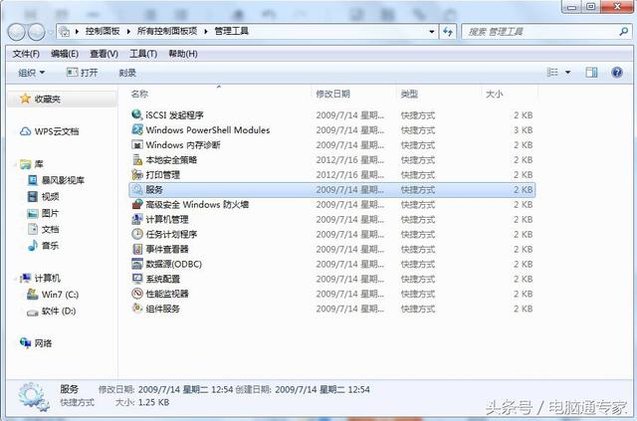Viewport: 637px width, 421px height.
Task: Click 所有控制面板项 in address breadcrumb
Action: tap(167, 31)
